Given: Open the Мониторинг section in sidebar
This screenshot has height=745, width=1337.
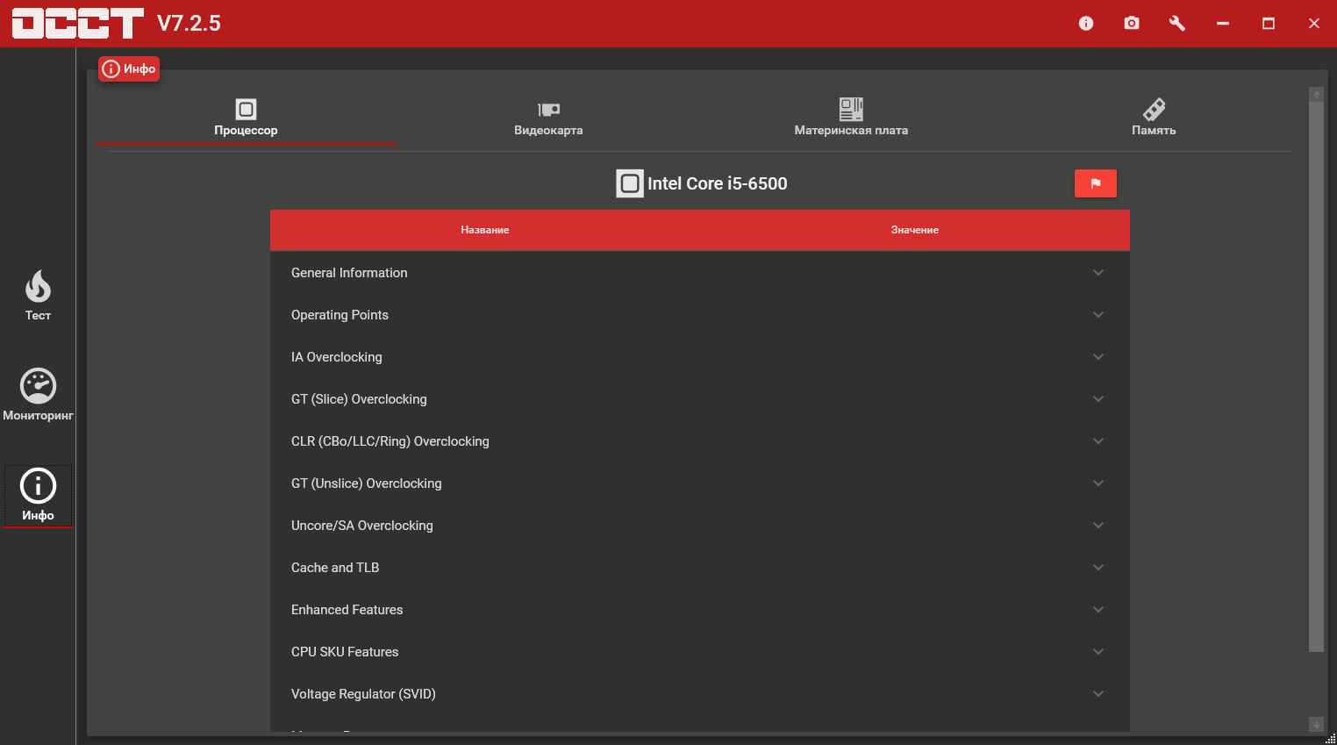Looking at the screenshot, I should (x=38, y=395).
